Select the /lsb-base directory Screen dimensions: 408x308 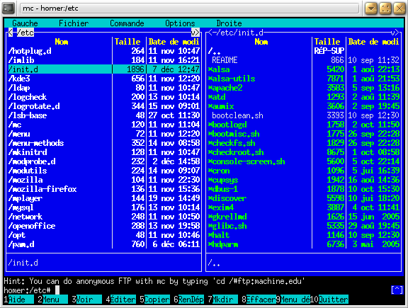(104, 115)
